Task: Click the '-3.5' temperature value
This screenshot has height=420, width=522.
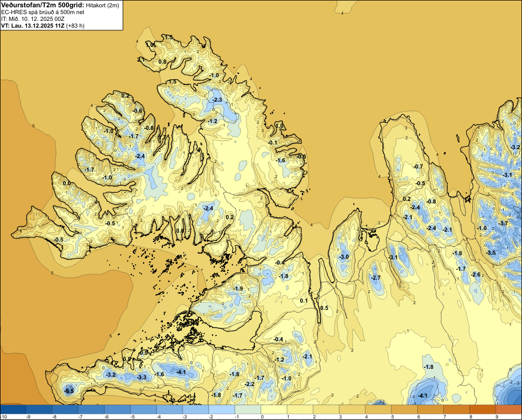Action: click(x=491, y=253)
